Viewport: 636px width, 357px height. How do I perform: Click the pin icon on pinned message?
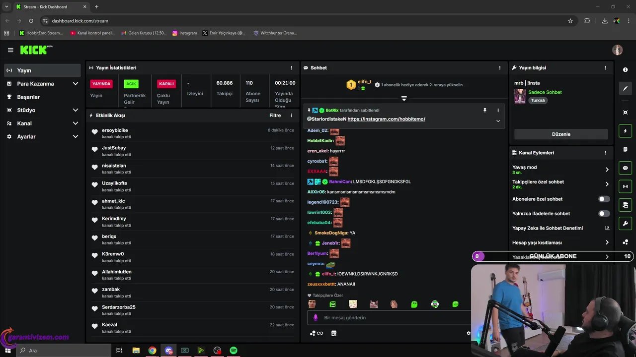coord(485,110)
